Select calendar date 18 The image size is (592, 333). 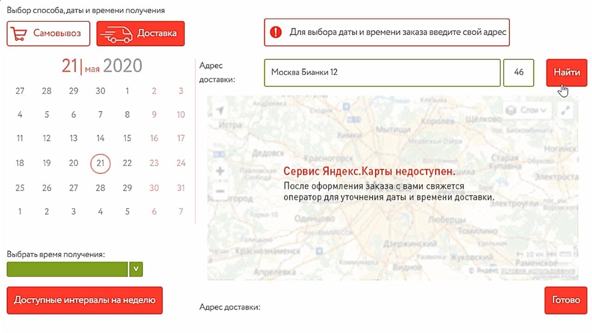(x=20, y=163)
